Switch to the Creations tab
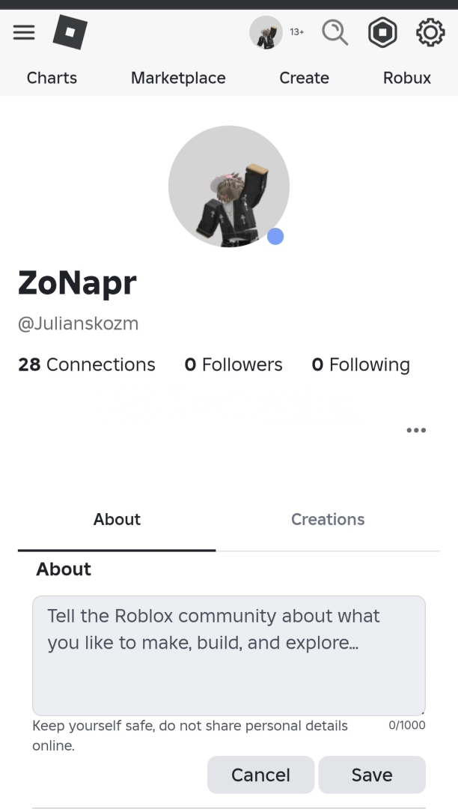 328,520
